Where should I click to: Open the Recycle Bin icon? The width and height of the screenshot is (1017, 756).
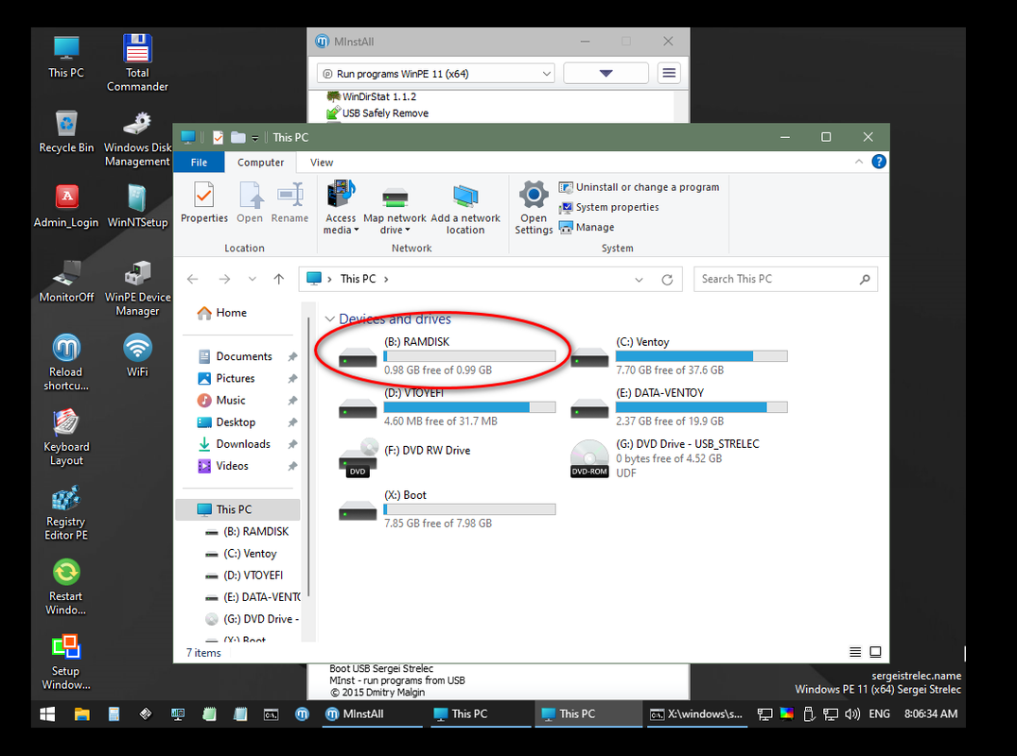coord(66,131)
